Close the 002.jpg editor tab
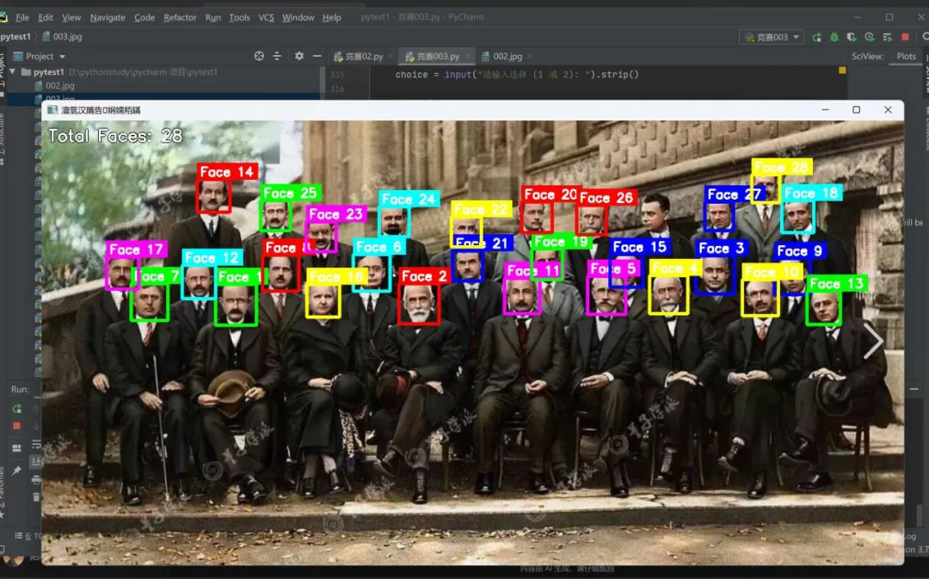This screenshot has height=579, width=929. point(529,56)
